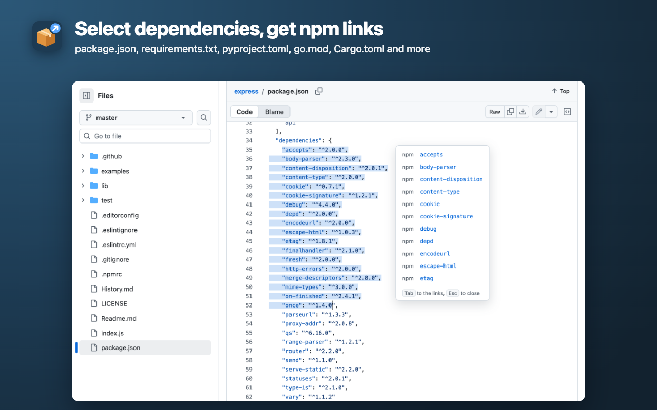The image size is (657, 410).
Task: Download the raw file icon
Action: click(x=523, y=112)
